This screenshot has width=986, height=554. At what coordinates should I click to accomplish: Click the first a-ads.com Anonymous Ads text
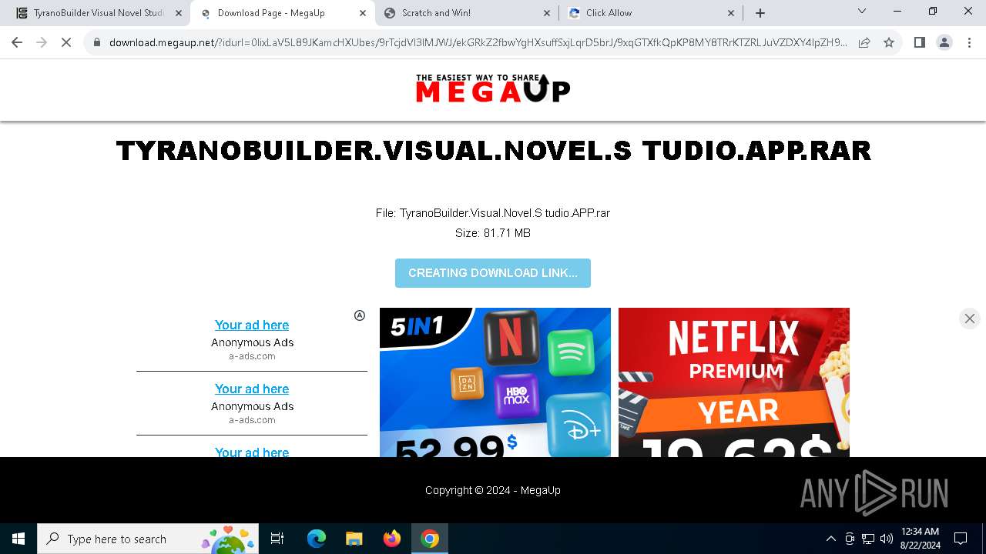(252, 342)
